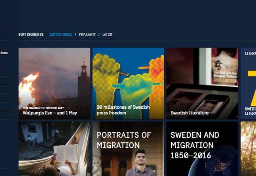
Task: Click the 'facts' sidebar link
Action: click(4, 53)
